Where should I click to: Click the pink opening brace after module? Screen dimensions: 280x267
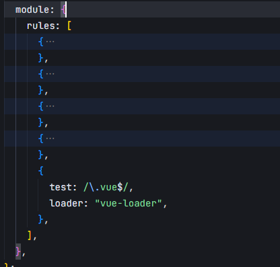pyautogui.click(x=63, y=9)
